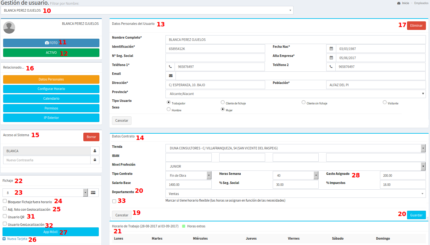The height and width of the screenshot is (245, 430).
Task: Choose Mujer as Sexo
Action: (223, 109)
